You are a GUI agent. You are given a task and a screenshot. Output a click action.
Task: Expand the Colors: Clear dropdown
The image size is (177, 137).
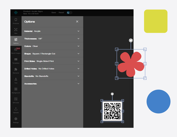pyautogui.click(x=52, y=46)
